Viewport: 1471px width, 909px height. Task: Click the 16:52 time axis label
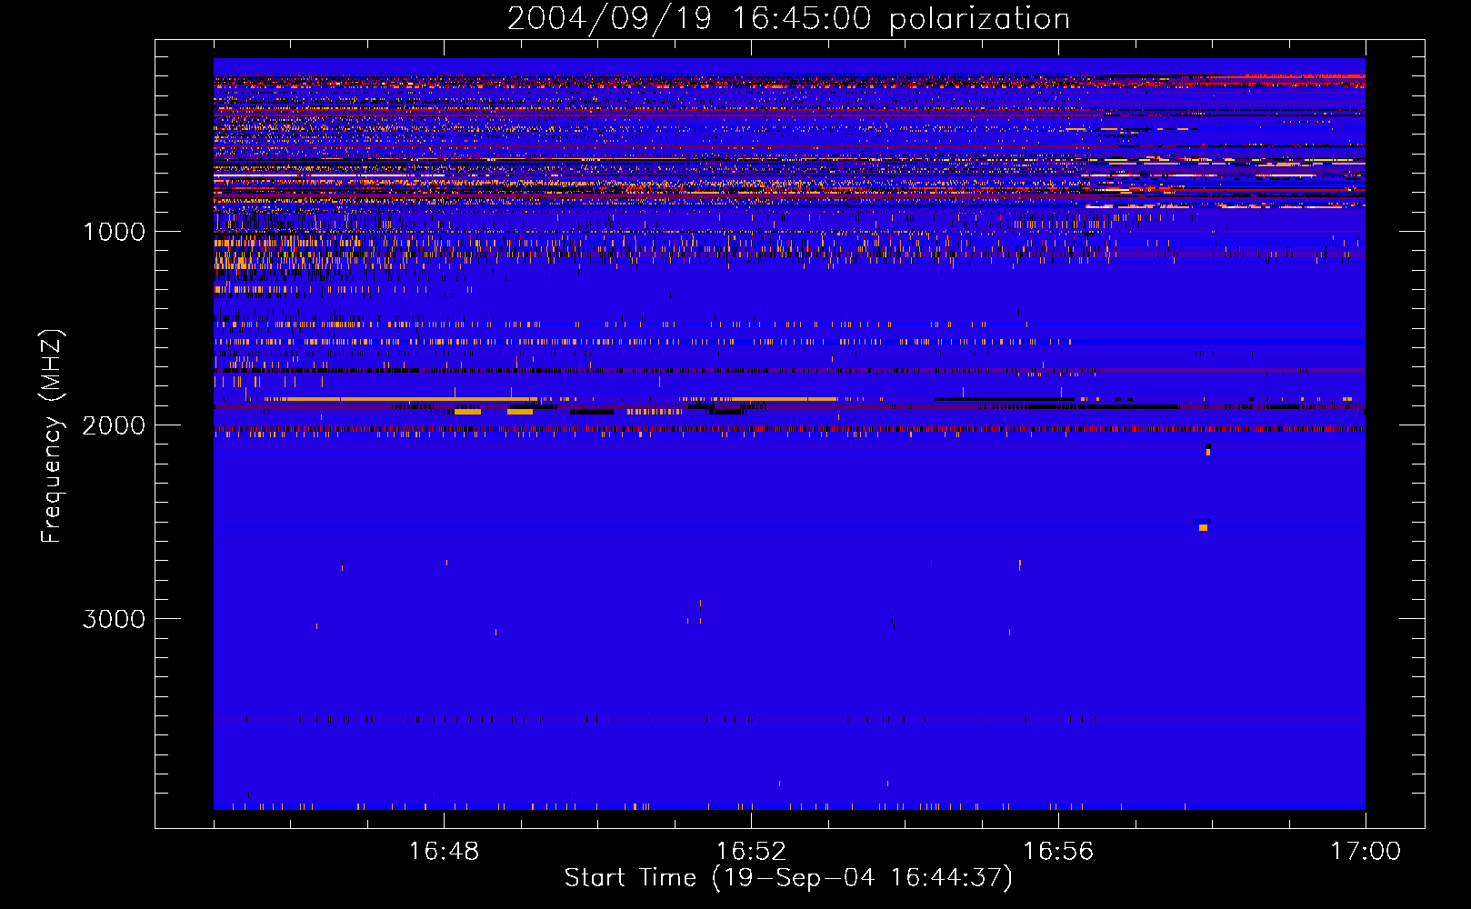click(x=751, y=852)
